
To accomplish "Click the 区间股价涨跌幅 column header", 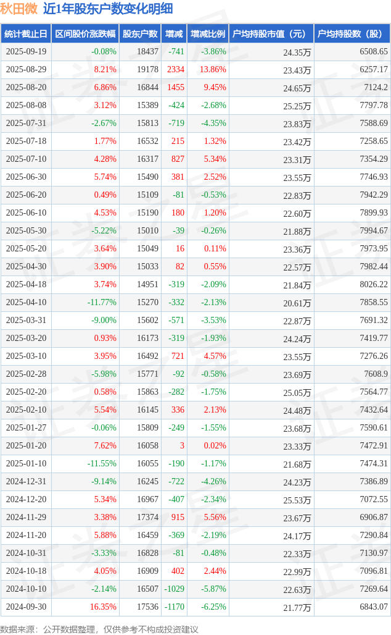I will (x=84, y=34).
